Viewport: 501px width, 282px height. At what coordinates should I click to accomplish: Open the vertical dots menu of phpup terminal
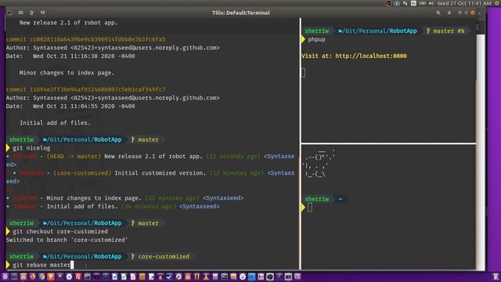click(478, 27)
